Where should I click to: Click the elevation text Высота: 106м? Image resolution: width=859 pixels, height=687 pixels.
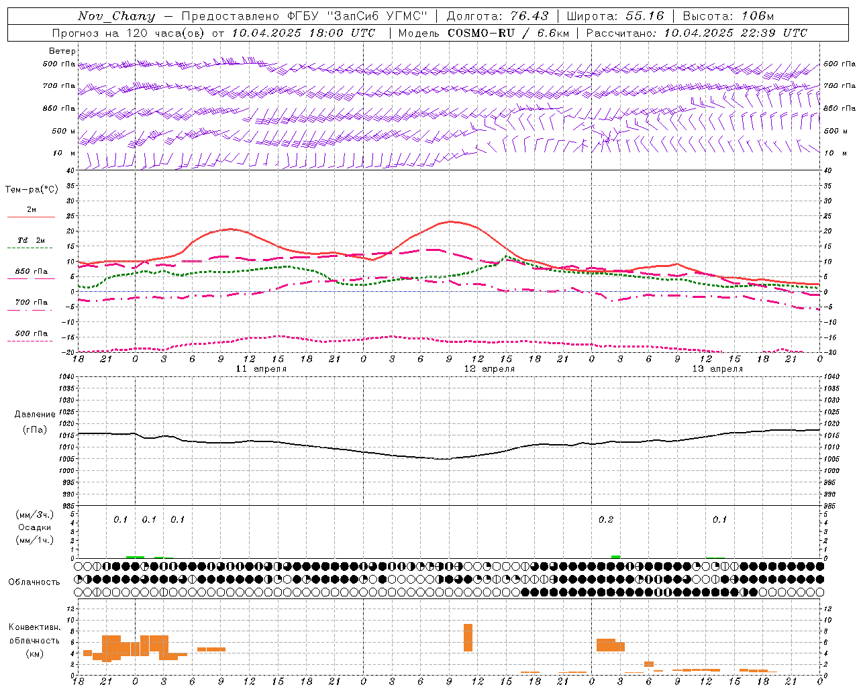728,16
